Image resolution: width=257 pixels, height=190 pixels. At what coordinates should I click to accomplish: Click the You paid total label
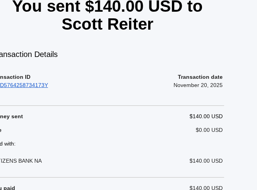(7, 188)
